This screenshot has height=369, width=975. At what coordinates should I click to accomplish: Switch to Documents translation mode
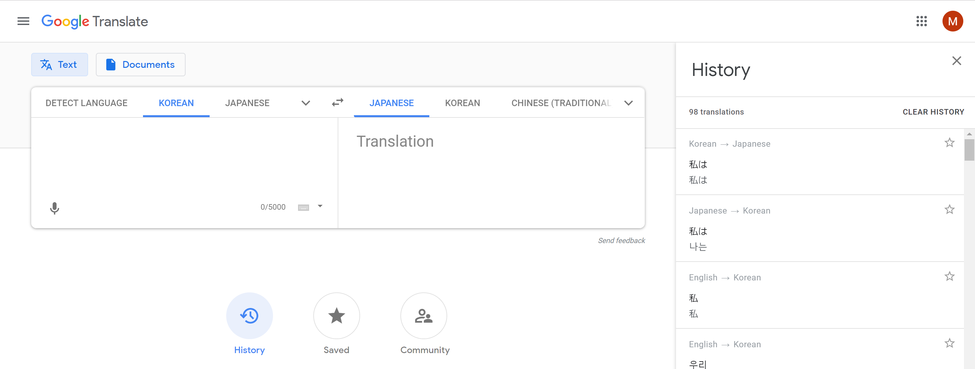(x=140, y=65)
